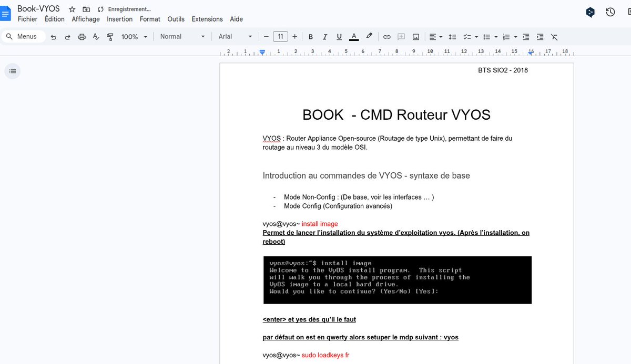Open the zoom level dropdown at 100%
The height and width of the screenshot is (364, 631).
[134, 37]
